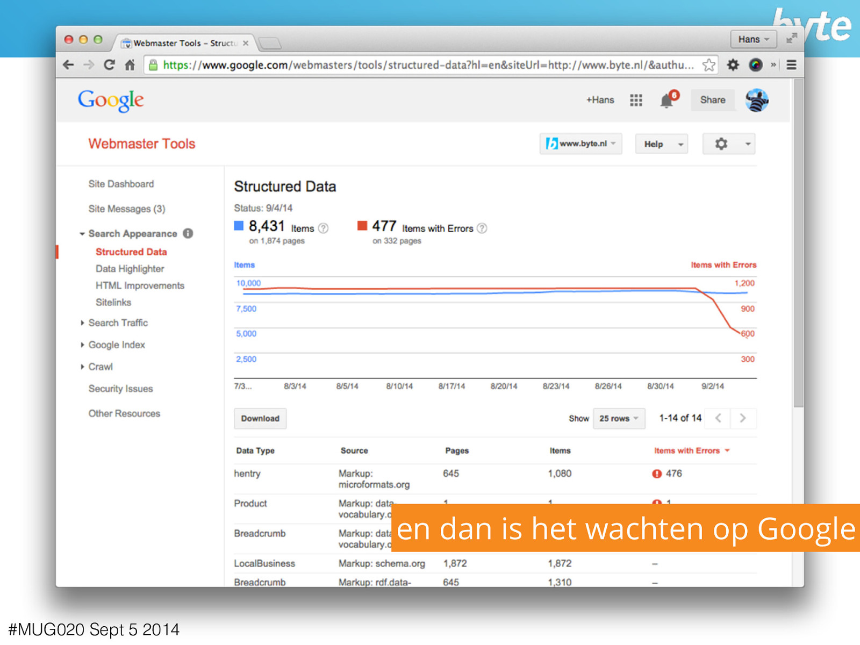860x645 pixels.
Task: Click the 476 errors value for hentry
Action: 673,474
